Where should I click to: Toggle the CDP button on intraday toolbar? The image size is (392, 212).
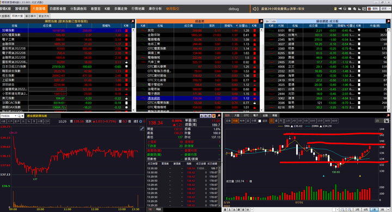point(46,121)
